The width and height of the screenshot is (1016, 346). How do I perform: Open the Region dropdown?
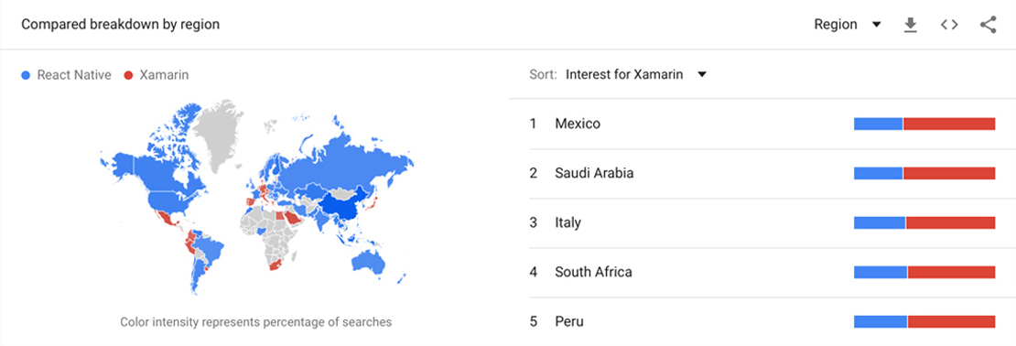tap(848, 25)
